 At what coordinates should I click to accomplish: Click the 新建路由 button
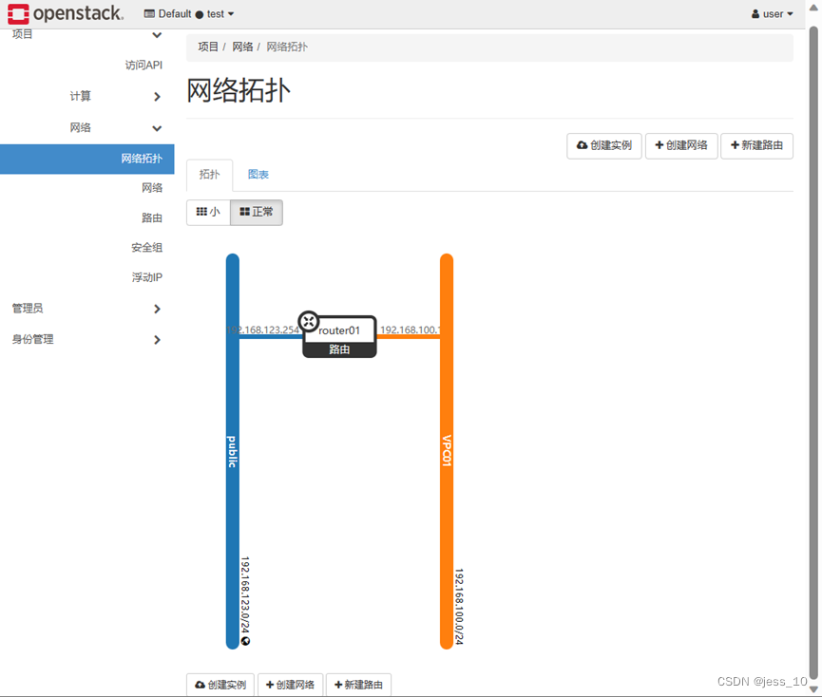[x=756, y=145]
